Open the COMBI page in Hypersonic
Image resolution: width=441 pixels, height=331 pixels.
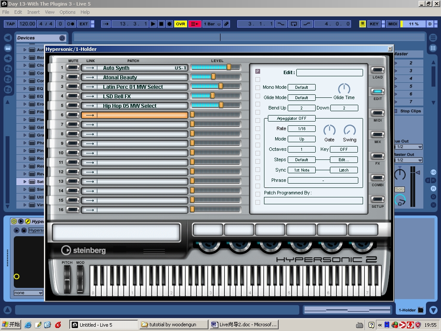tap(377, 178)
